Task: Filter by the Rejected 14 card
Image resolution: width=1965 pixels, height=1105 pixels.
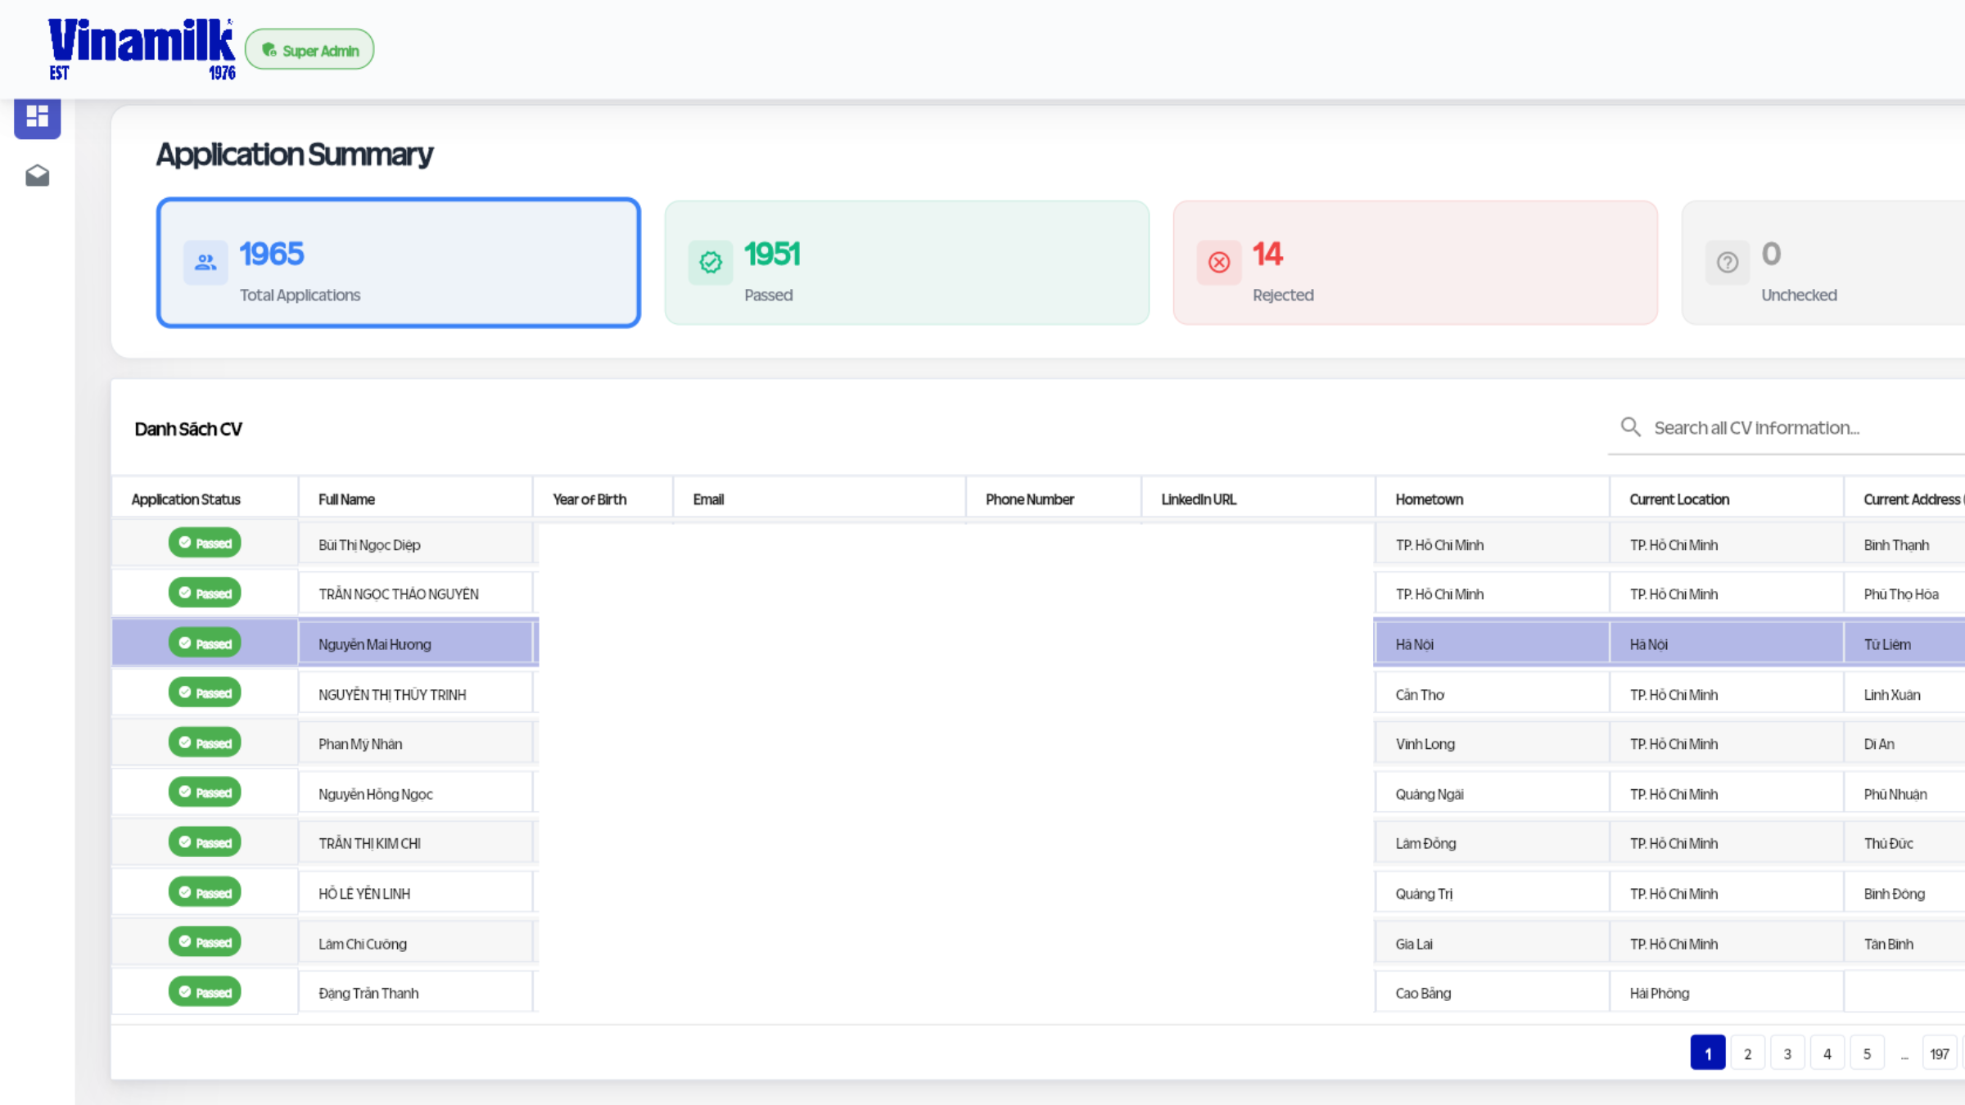Action: point(1415,262)
